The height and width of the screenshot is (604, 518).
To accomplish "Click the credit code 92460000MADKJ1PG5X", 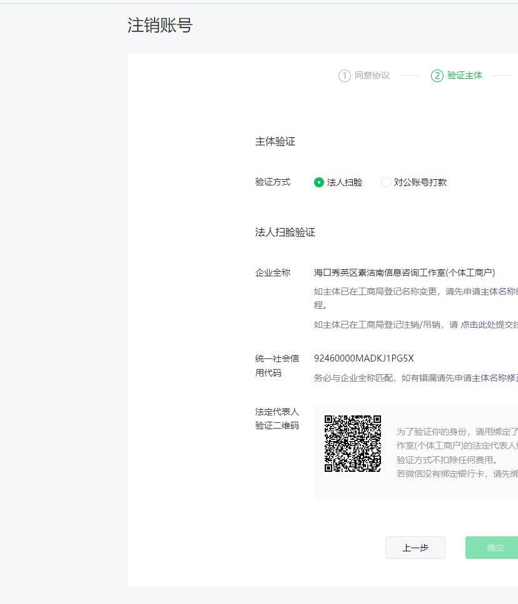I will pyautogui.click(x=364, y=358).
